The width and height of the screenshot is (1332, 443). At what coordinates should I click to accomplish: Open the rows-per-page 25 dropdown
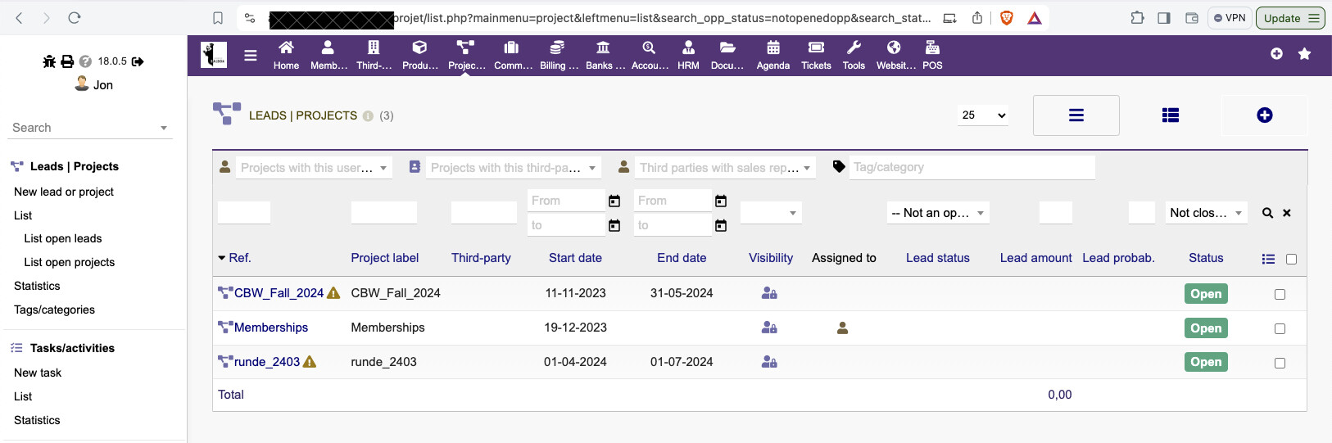coord(983,115)
